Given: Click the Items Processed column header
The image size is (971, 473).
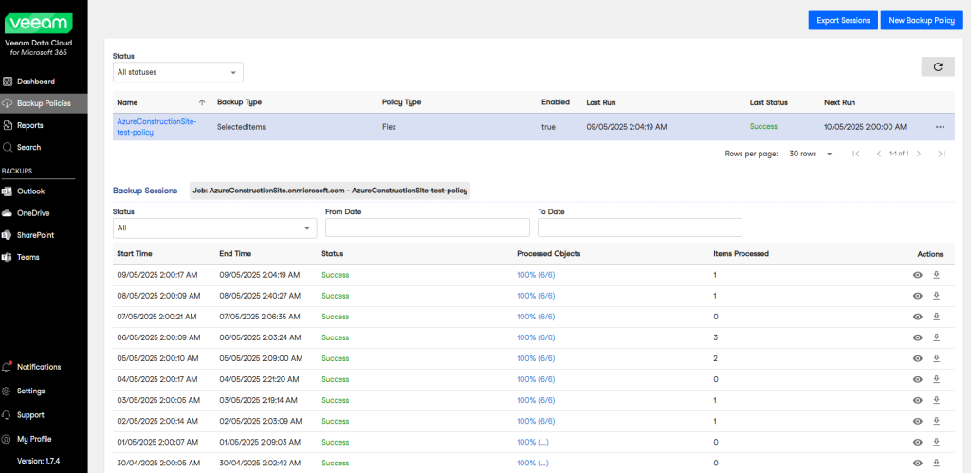Looking at the screenshot, I should [x=742, y=254].
